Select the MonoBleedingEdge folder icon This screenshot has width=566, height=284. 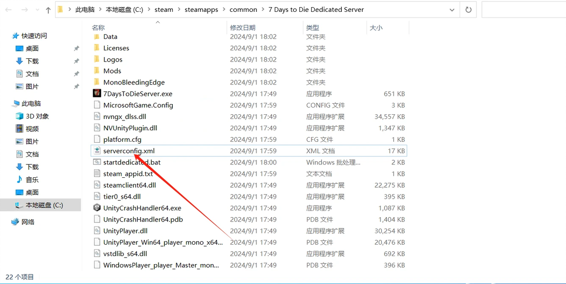[96, 82]
